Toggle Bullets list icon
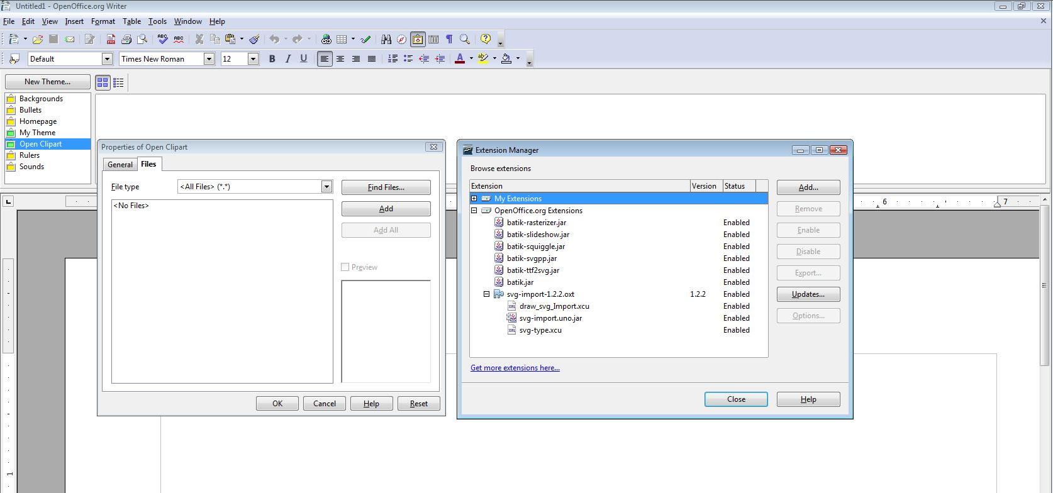The image size is (1053, 493). [408, 58]
